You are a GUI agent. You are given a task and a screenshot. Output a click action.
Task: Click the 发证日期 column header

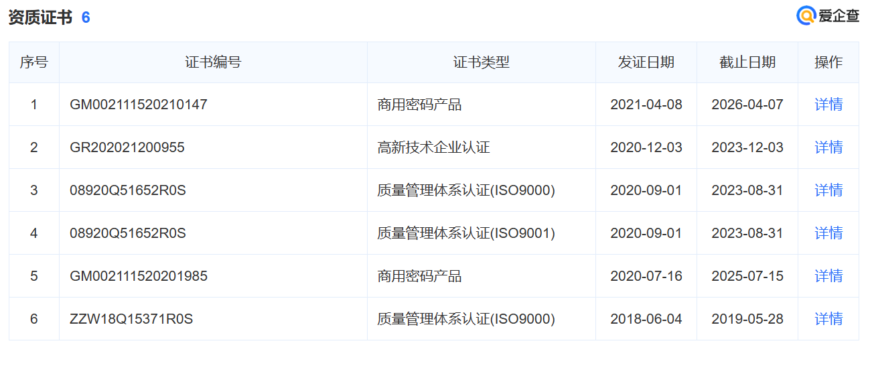pyautogui.click(x=646, y=62)
